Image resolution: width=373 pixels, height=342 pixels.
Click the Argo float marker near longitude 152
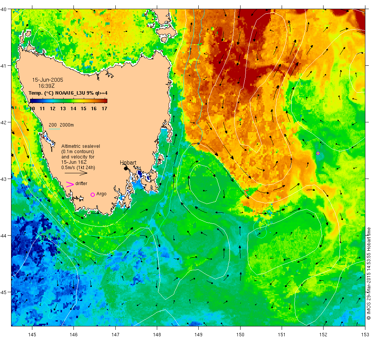(318, 153)
